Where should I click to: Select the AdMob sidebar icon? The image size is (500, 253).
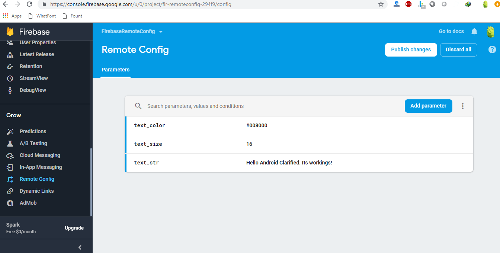coord(10,203)
